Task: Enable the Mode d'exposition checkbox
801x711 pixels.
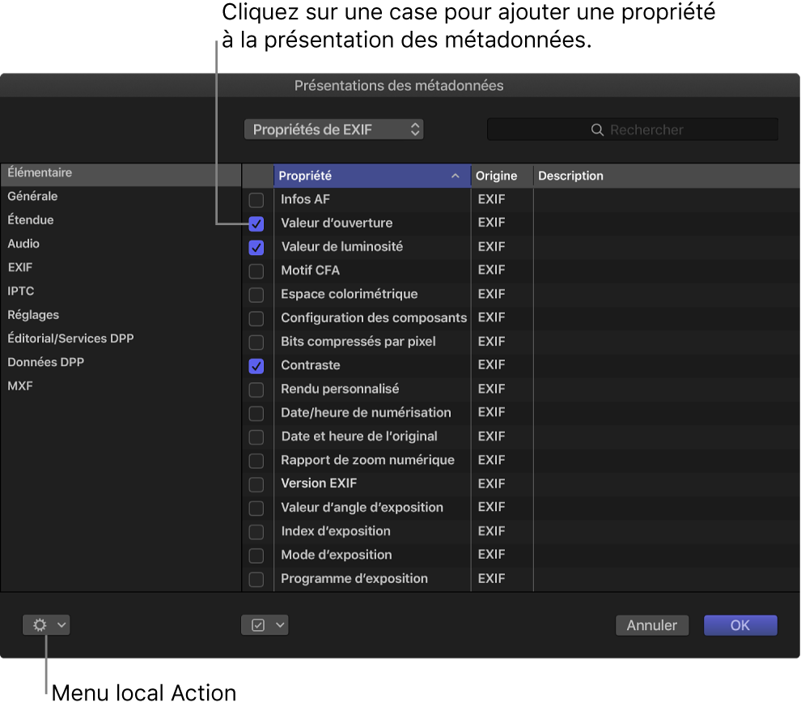Action: click(x=256, y=556)
